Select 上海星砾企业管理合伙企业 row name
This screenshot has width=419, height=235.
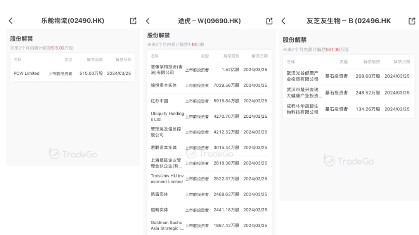(x=166, y=163)
